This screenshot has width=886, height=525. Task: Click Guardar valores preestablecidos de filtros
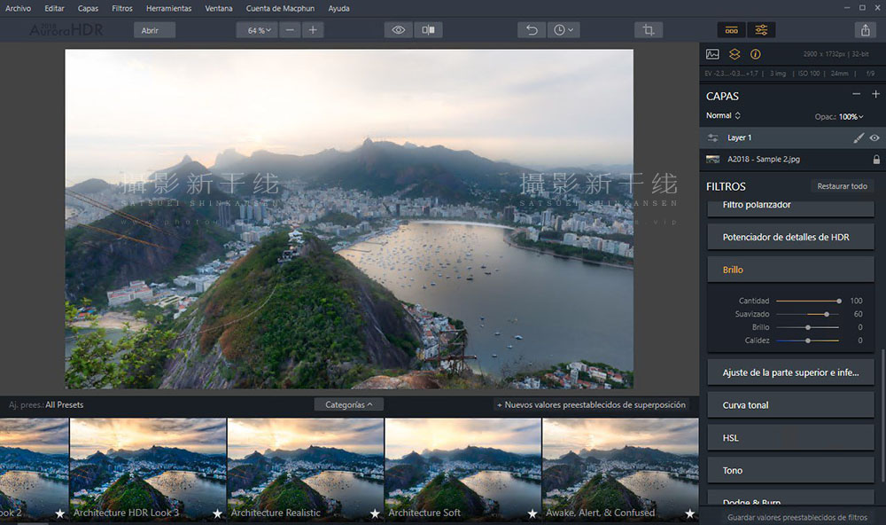[797, 517]
